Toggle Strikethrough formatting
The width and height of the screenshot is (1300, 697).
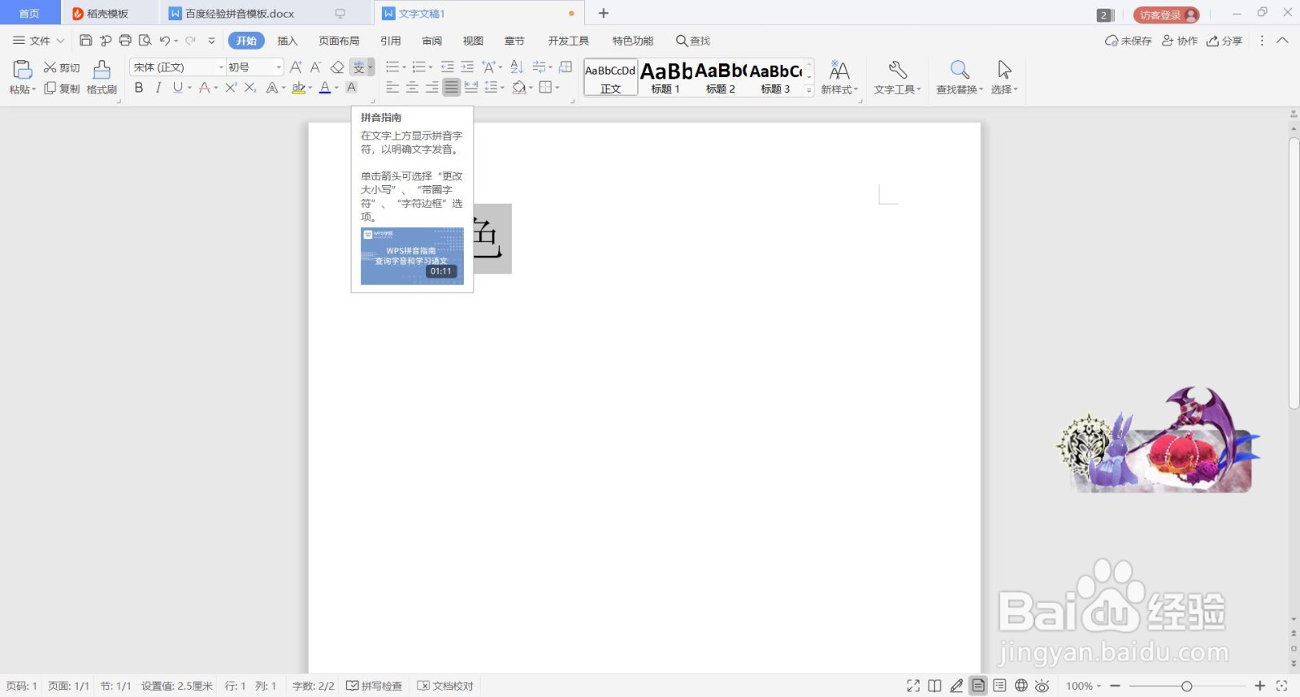(205, 88)
